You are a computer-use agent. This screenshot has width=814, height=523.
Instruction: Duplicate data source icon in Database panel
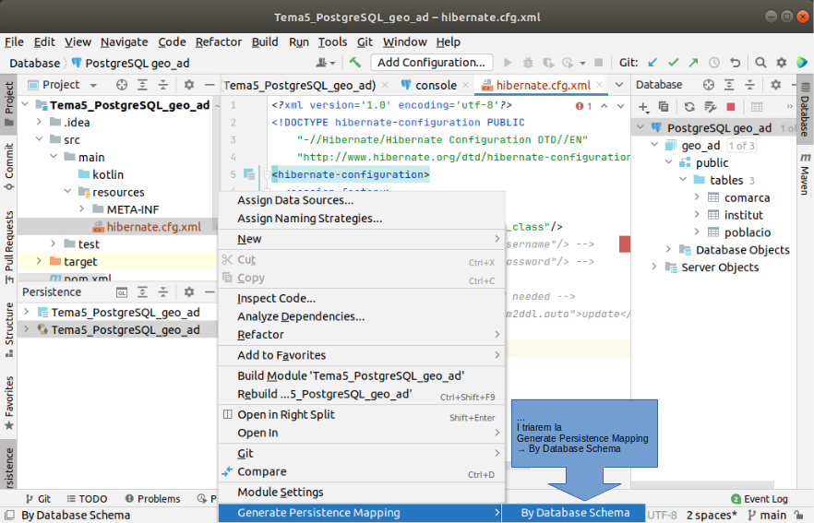tap(664, 107)
